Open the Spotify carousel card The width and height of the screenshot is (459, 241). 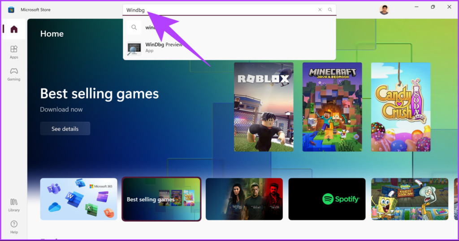click(x=327, y=199)
